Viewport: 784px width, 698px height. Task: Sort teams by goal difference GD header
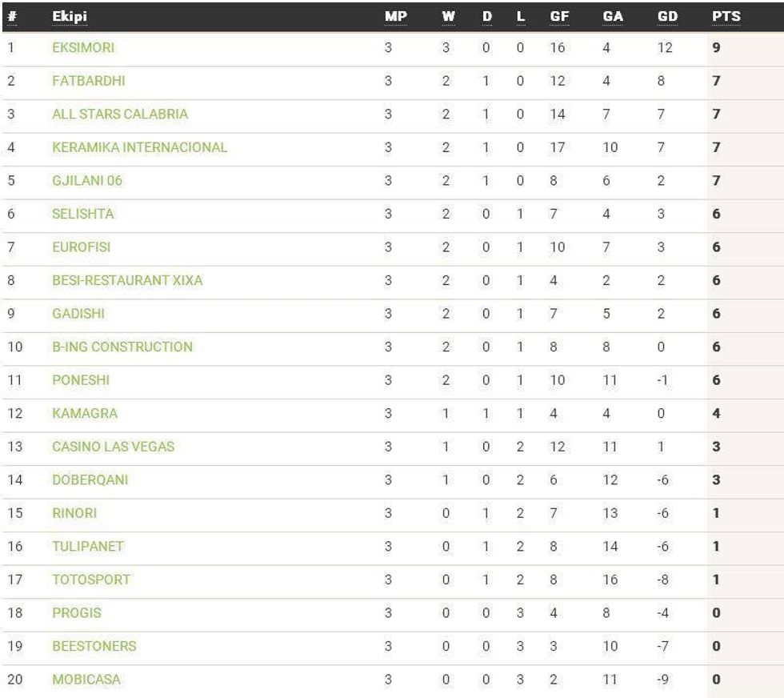tap(667, 16)
